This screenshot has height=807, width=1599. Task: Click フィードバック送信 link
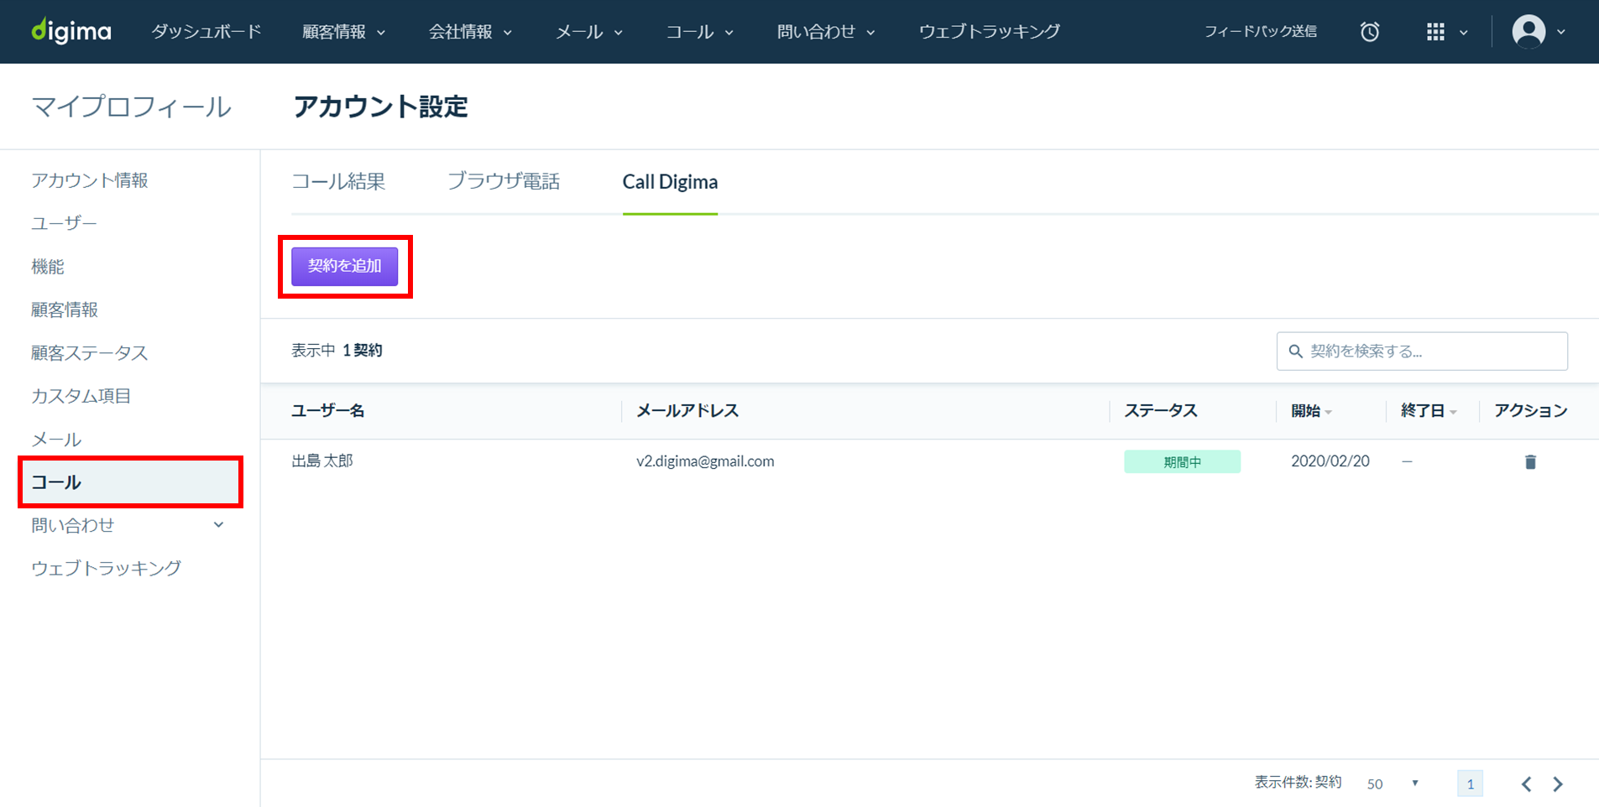click(1260, 32)
